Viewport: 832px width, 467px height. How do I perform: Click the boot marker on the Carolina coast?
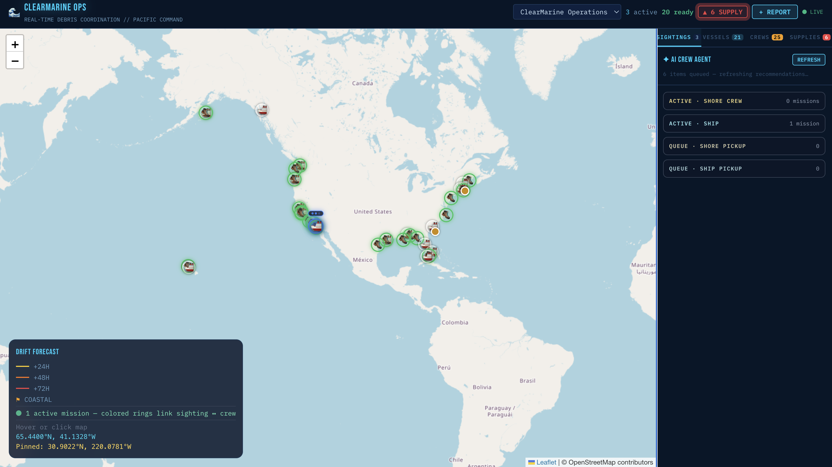click(446, 215)
